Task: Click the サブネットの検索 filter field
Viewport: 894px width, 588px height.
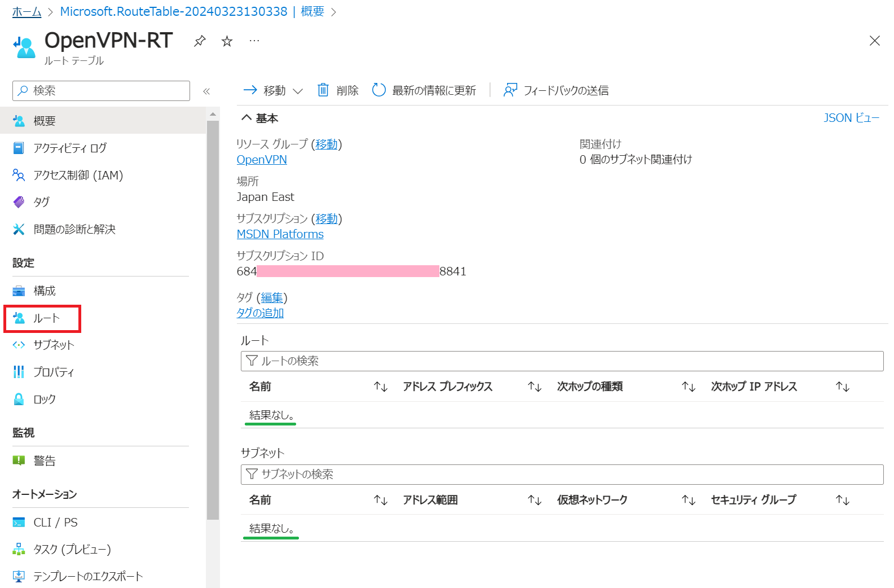Action: [562, 475]
